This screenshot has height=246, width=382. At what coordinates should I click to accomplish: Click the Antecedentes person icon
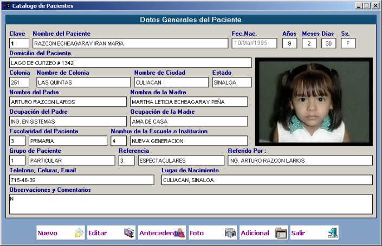point(180,233)
